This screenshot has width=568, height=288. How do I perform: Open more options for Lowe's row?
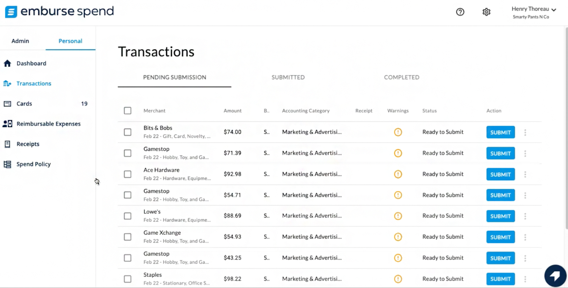(x=525, y=216)
